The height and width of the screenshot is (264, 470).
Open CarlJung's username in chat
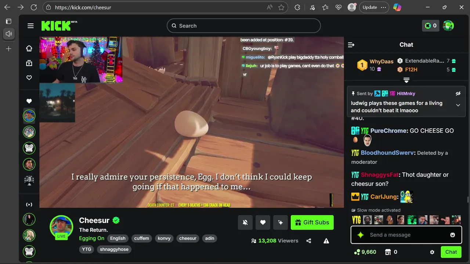pyautogui.click(x=384, y=197)
